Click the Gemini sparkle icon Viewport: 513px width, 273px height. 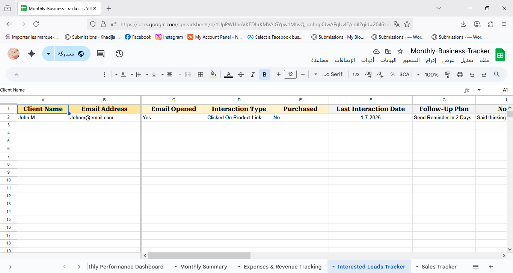[x=32, y=54]
